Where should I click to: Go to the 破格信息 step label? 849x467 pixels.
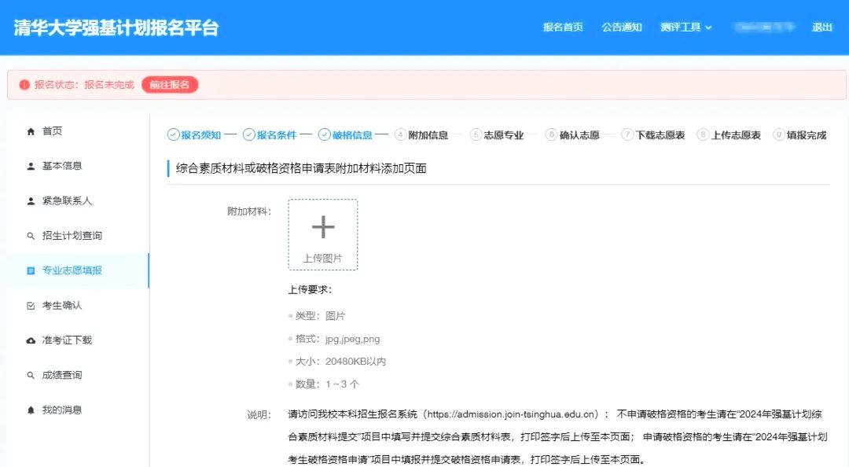pyautogui.click(x=352, y=135)
